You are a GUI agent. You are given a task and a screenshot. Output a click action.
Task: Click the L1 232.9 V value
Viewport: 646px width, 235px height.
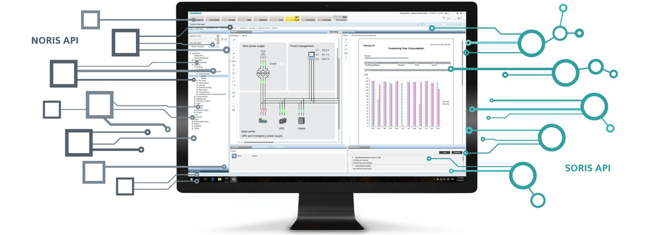click(326, 50)
